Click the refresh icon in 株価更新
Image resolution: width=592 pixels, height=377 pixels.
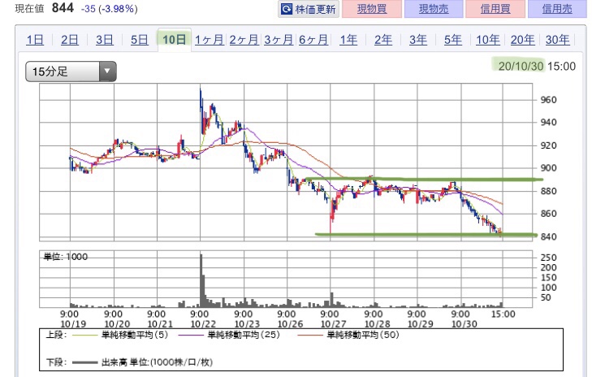[287, 9]
